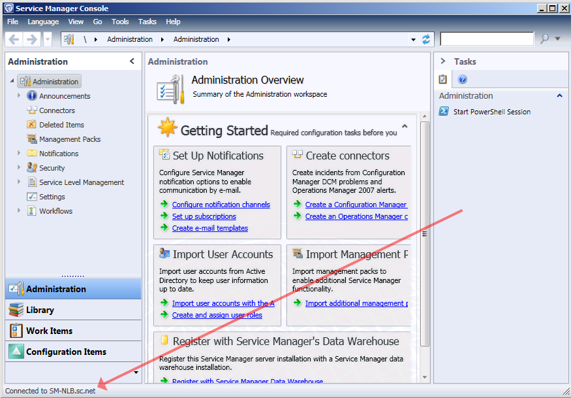Click the Management Packs icon
Viewport: 571px width, 398px height.
[x=32, y=139]
